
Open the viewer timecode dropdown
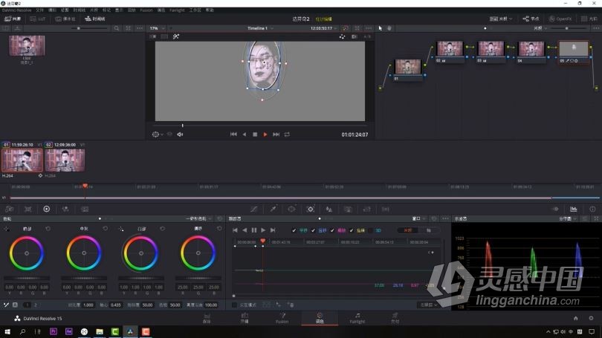(x=323, y=28)
